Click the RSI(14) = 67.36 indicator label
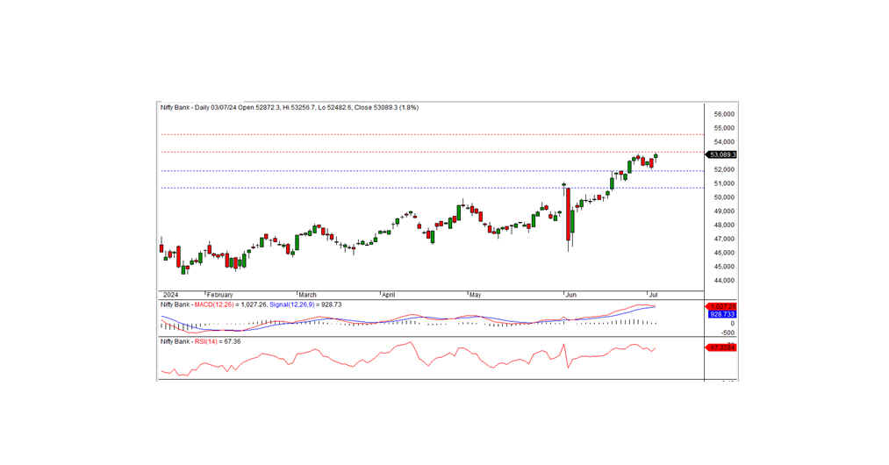Screen dimensions: 889x465 217,341
